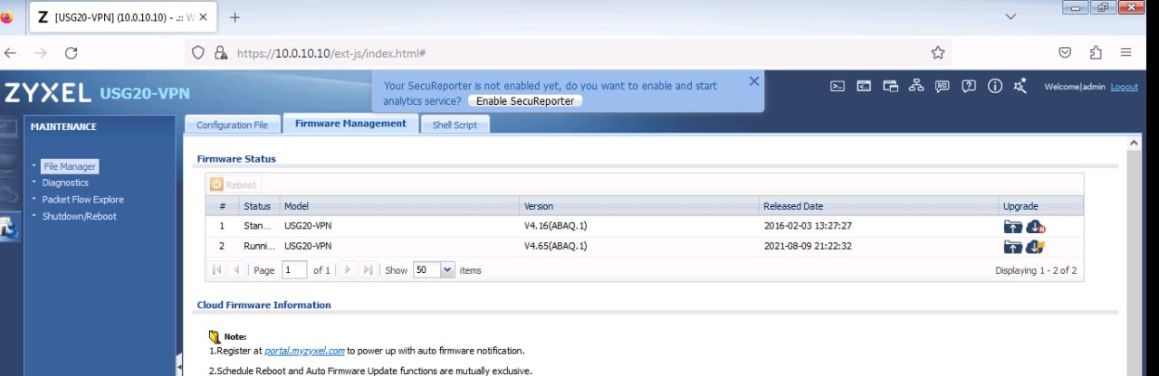
Task: Click the Pocket save icon in browser toolbar
Action: pos(1066,53)
